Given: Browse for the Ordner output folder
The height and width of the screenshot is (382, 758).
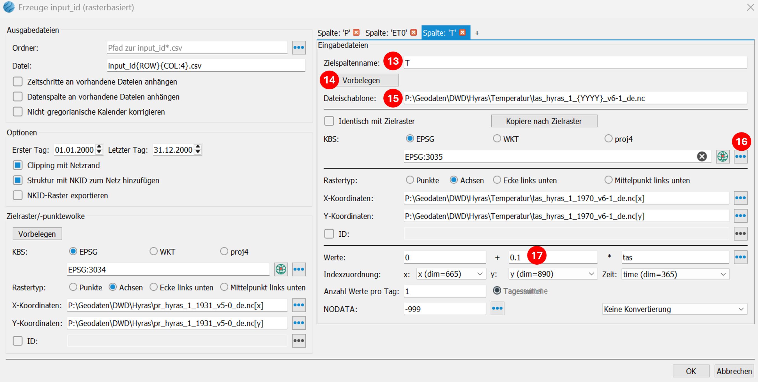Looking at the screenshot, I should 299,48.
